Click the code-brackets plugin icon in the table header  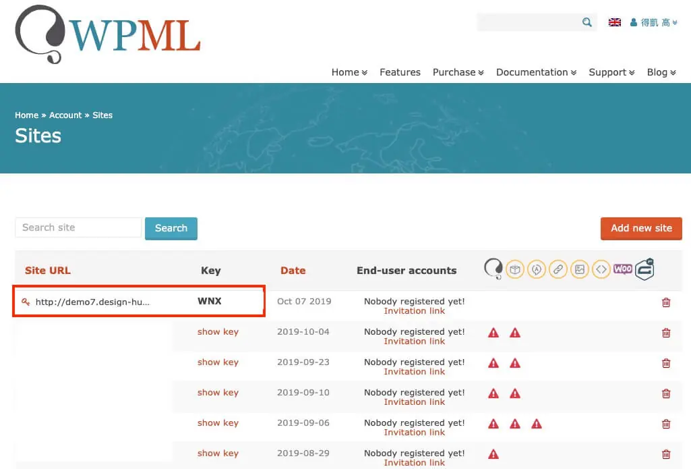(x=601, y=269)
